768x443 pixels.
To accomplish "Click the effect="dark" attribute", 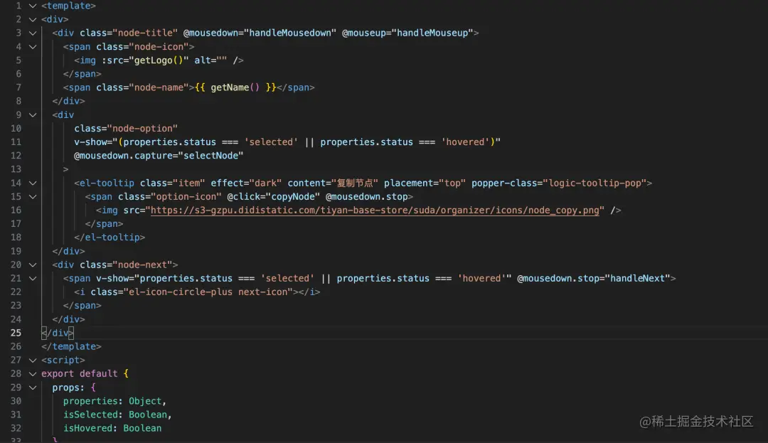I will [246, 183].
